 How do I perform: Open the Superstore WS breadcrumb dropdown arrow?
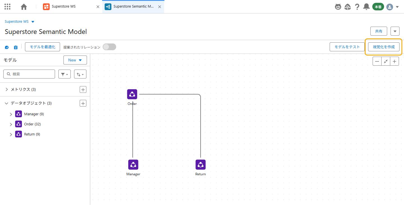[33, 22]
